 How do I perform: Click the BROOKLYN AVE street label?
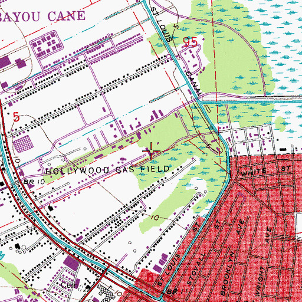(x=233, y=257)
